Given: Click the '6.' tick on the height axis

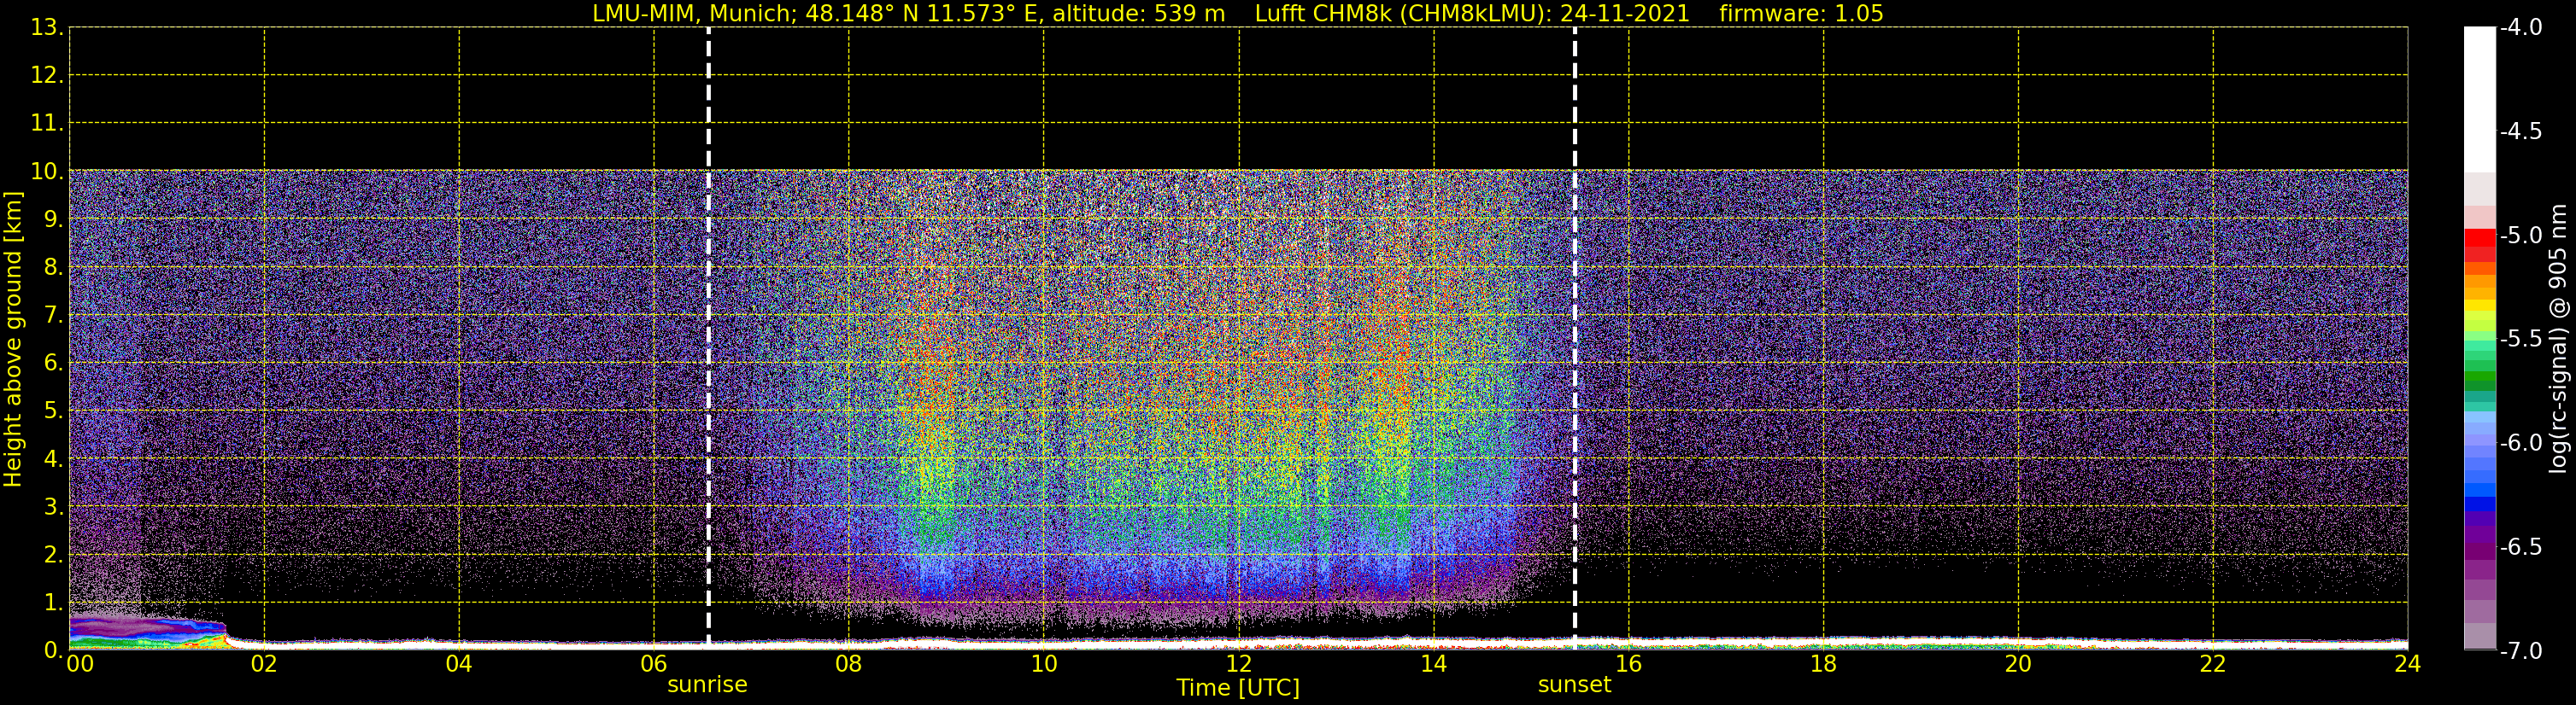Looking at the screenshot, I should coord(54,364).
